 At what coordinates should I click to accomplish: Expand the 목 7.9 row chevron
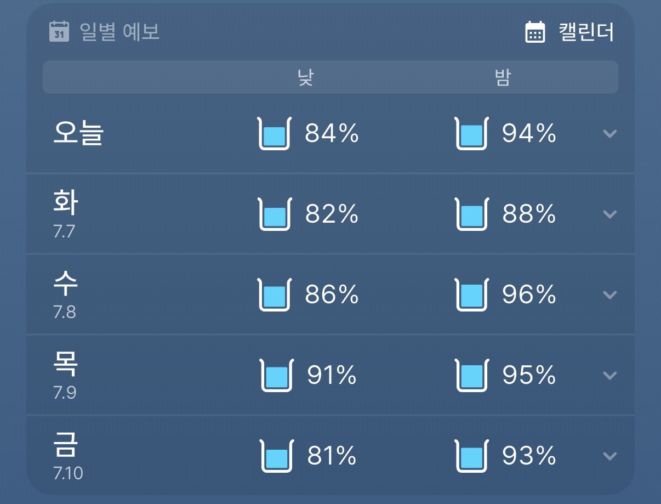[609, 376]
